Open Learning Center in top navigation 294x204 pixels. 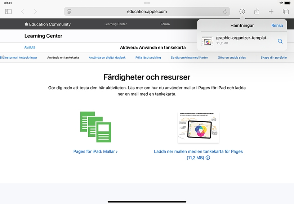pos(116,24)
